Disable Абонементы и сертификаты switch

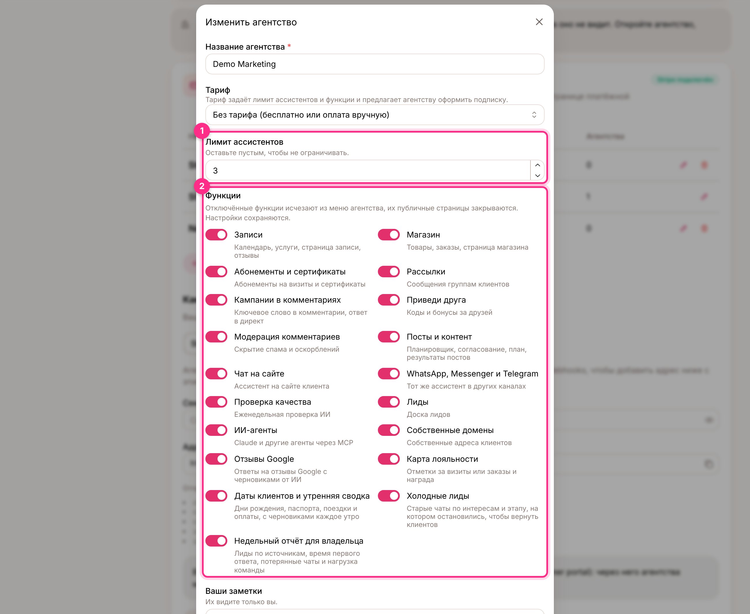coord(216,272)
